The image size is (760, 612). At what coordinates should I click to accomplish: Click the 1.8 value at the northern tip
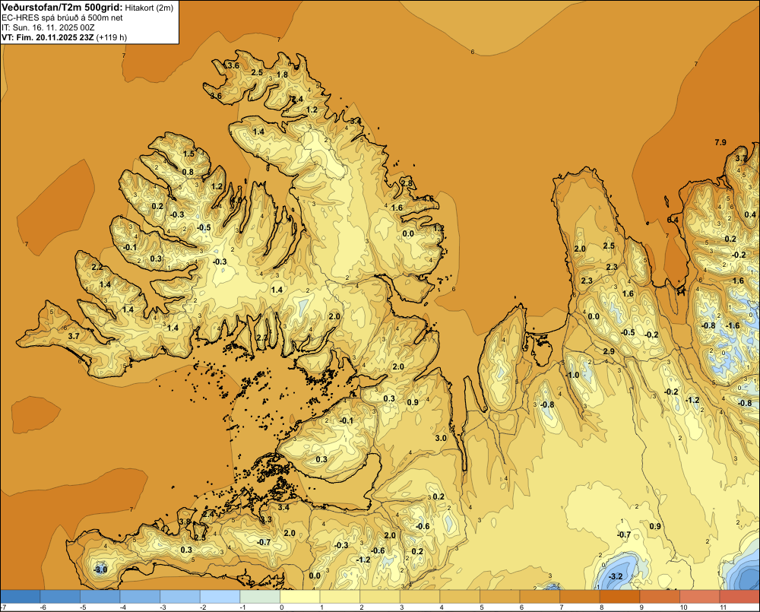tap(282, 75)
